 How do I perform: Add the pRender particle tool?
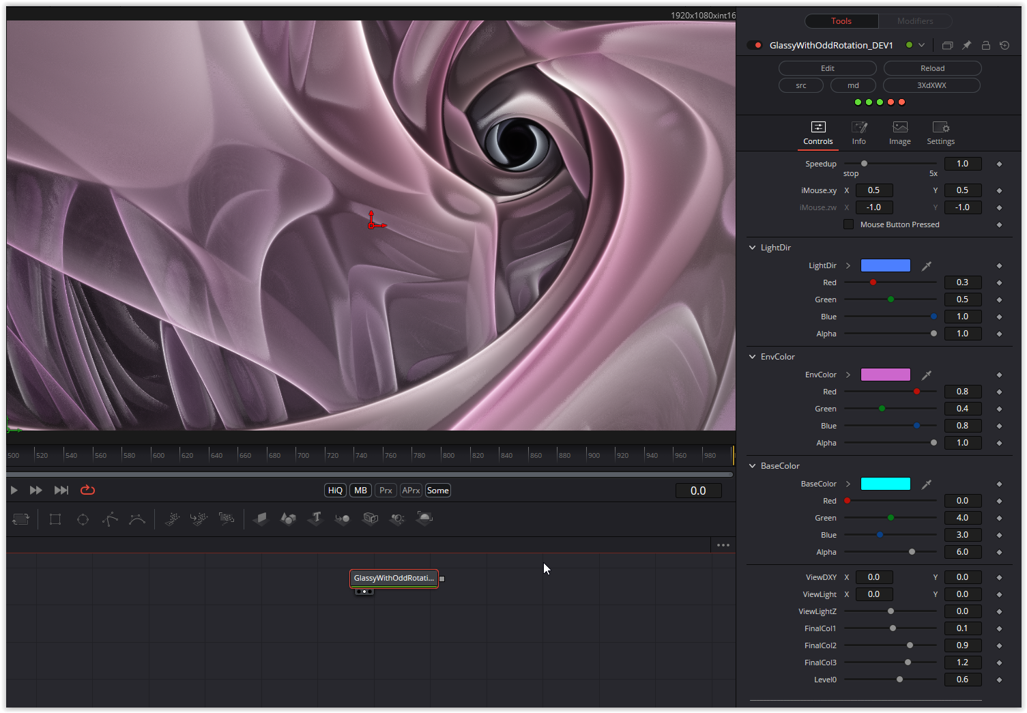click(x=227, y=519)
